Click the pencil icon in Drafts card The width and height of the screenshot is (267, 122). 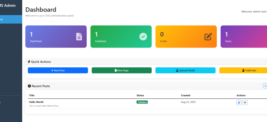tap(208, 37)
